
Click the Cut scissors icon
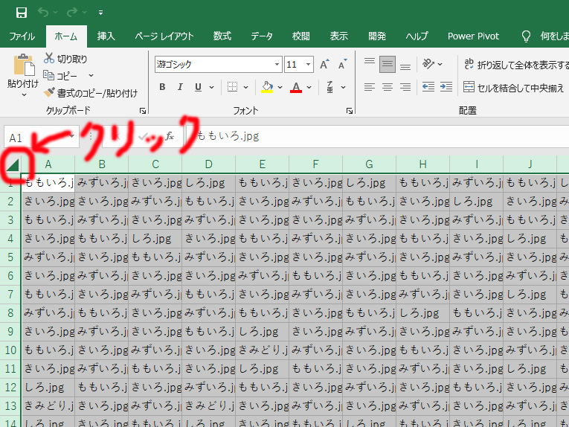(49, 59)
